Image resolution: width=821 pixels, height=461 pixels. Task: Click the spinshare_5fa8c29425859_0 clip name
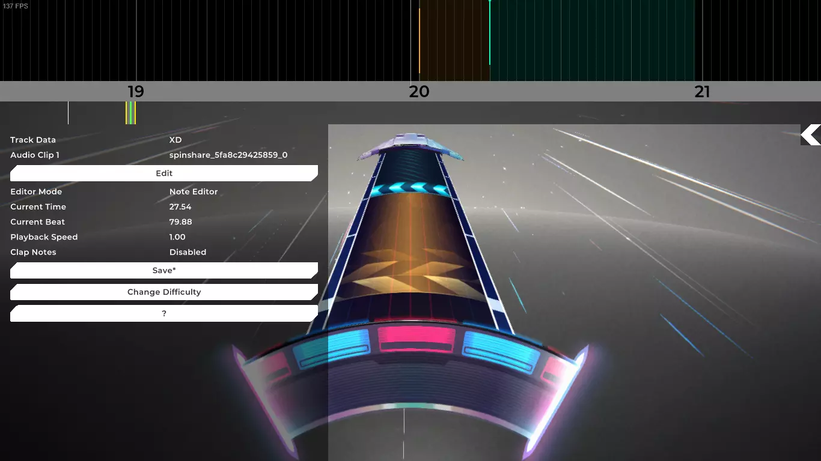(x=228, y=155)
